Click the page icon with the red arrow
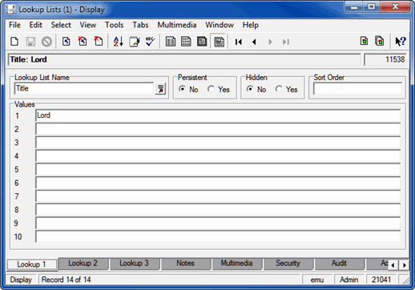This screenshot has width=415, height=290. (99, 42)
